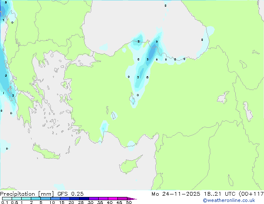Click the 0.1–0.5 mm legend color swatch
264x204 pixels.
[7, 199]
